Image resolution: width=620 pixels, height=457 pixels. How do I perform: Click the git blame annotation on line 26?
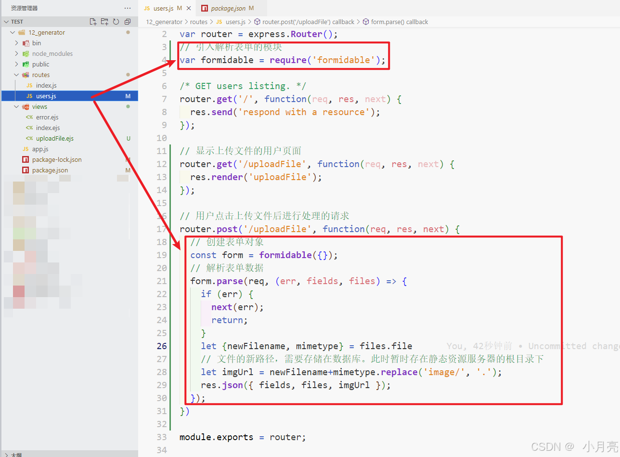(533, 346)
